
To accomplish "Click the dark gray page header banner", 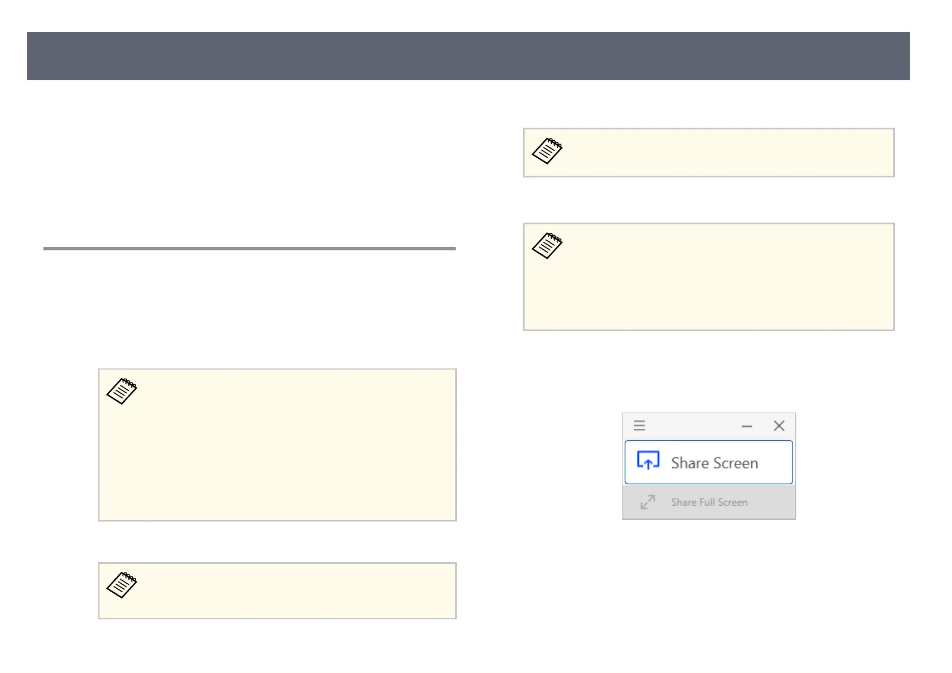I will (x=468, y=56).
